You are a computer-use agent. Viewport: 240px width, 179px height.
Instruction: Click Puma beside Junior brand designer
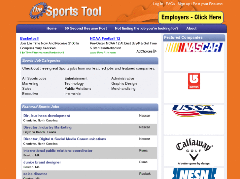click(143, 162)
